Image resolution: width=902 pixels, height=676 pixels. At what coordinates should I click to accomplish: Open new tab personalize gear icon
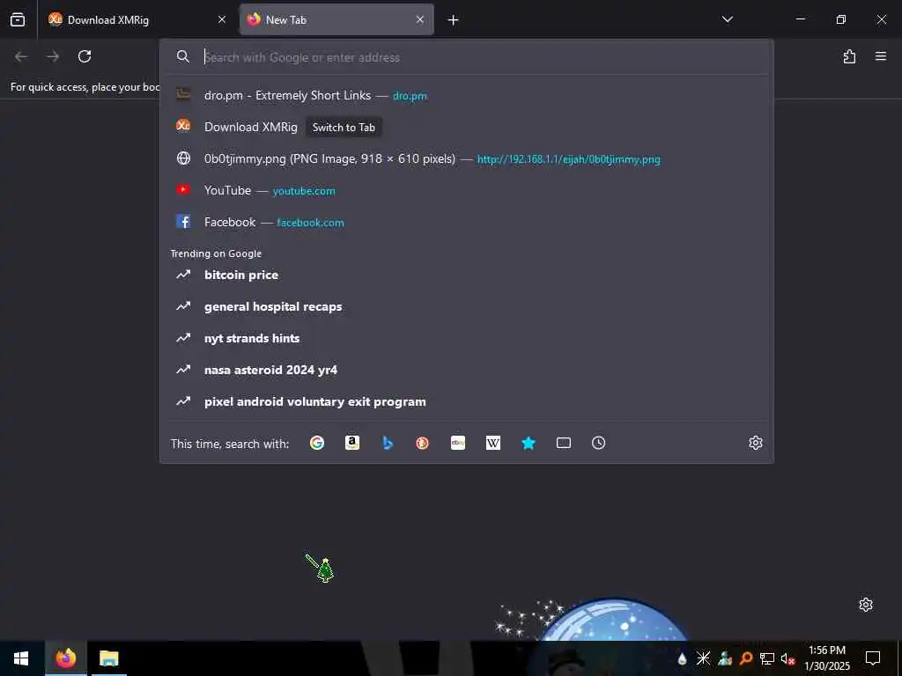point(866,605)
